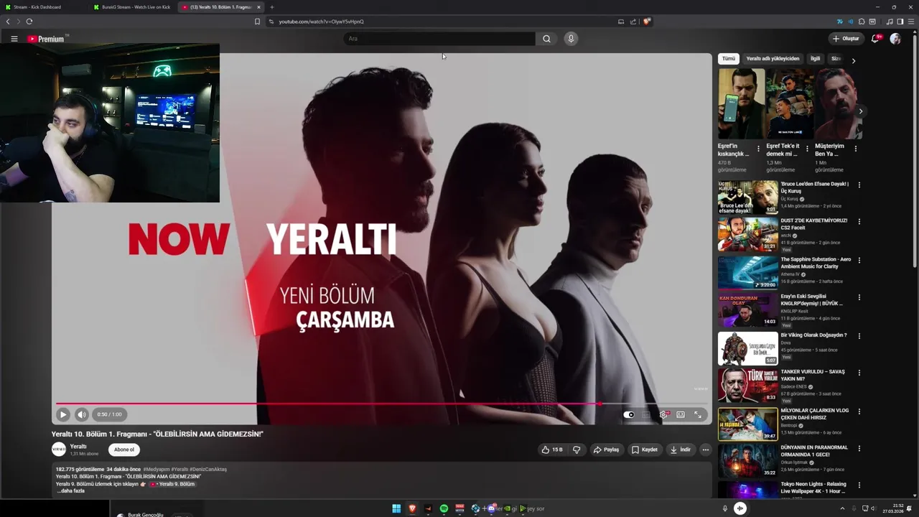Click the #Medyapım hashtag
This screenshot has width=919, height=517.
pos(157,469)
